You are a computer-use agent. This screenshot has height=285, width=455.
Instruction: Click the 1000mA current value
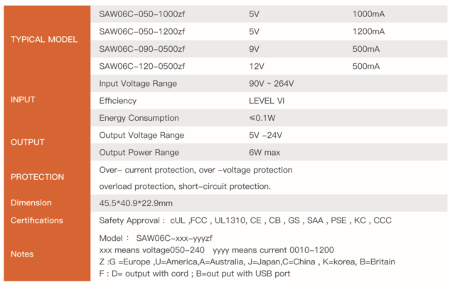coord(368,14)
